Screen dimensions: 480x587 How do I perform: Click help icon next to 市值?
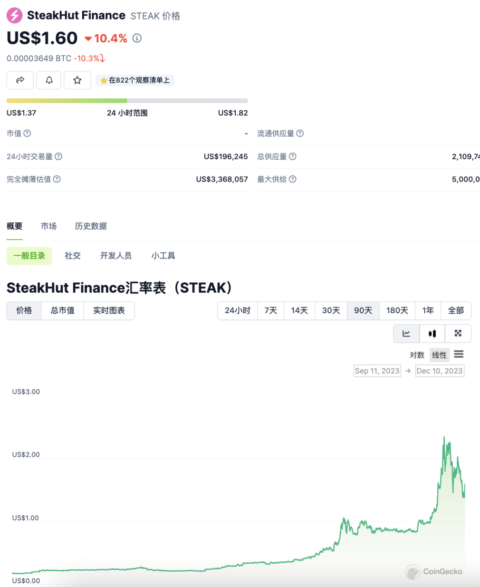pyautogui.click(x=28, y=134)
